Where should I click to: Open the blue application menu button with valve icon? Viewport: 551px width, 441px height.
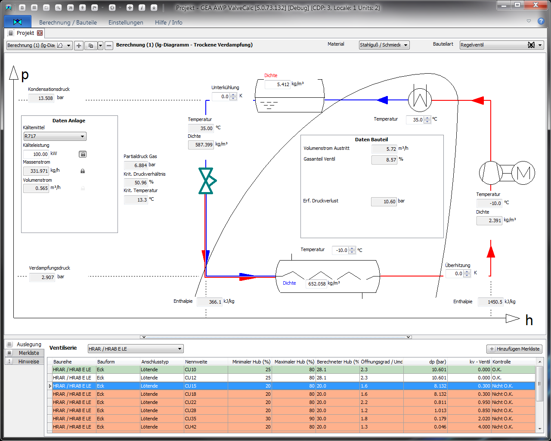(x=18, y=22)
